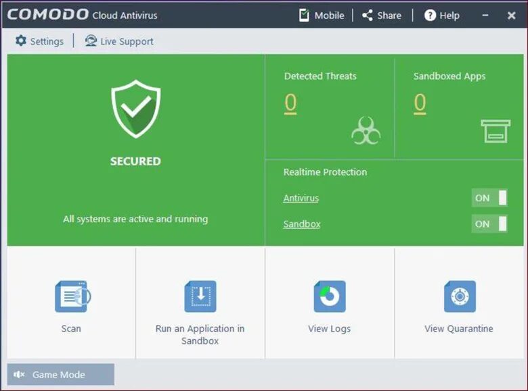Click the Share network icon
This screenshot has width=528, height=391.
[368, 15]
